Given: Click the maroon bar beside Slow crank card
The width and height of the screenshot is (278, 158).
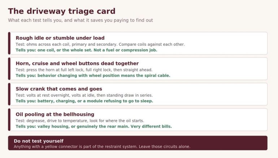Looking at the screenshot, I should tap(9, 94).
